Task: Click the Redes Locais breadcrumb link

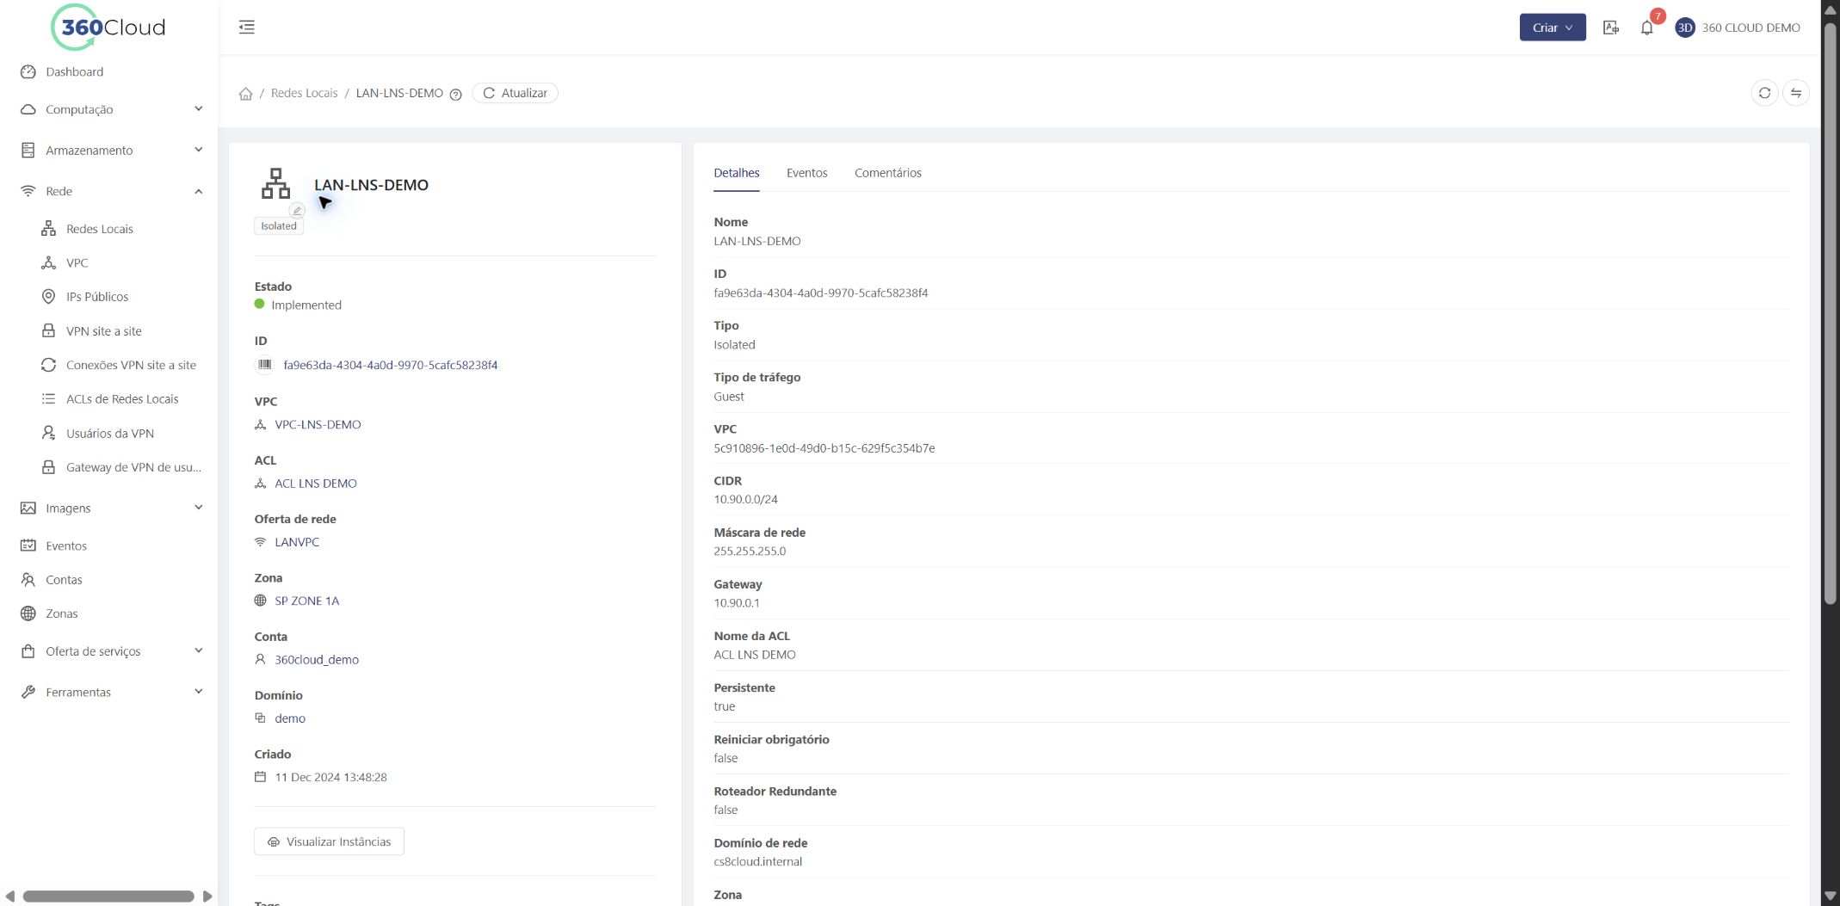Action: tap(304, 93)
